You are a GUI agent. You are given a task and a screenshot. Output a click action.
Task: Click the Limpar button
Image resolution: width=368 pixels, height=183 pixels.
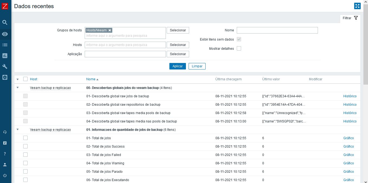click(x=197, y=66)
